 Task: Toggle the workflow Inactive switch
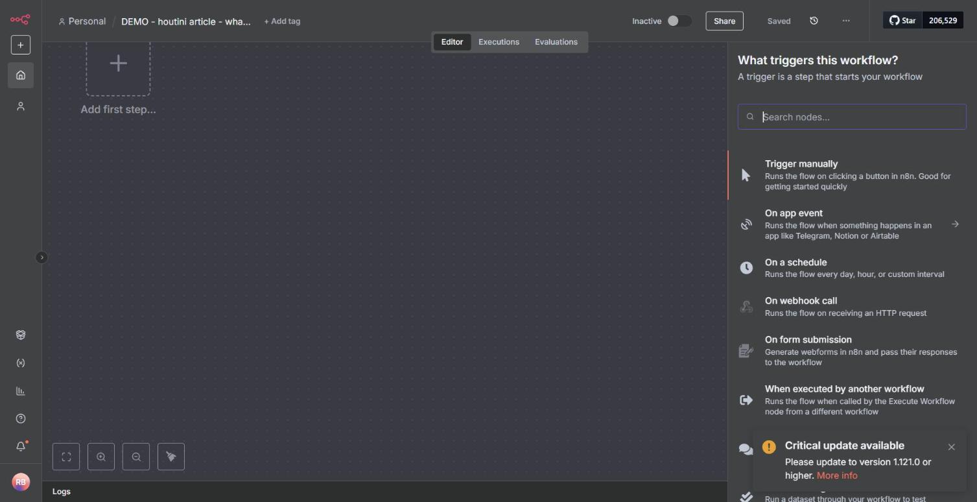click(679, 21)
